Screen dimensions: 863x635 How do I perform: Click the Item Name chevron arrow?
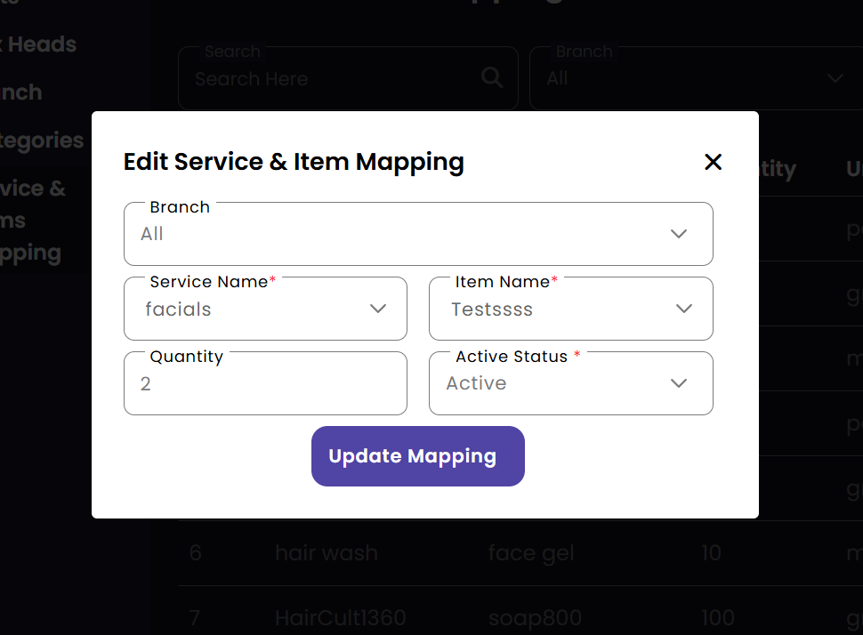(684, 309)
